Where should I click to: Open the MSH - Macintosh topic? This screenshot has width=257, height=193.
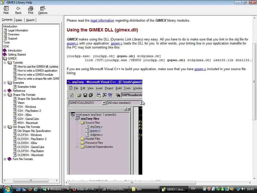[x=28, y=123]
